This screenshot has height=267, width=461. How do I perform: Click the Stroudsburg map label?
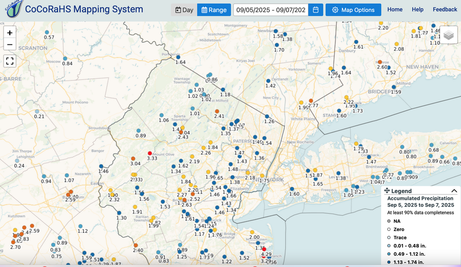pyautogui.click(x=99, y=128)
